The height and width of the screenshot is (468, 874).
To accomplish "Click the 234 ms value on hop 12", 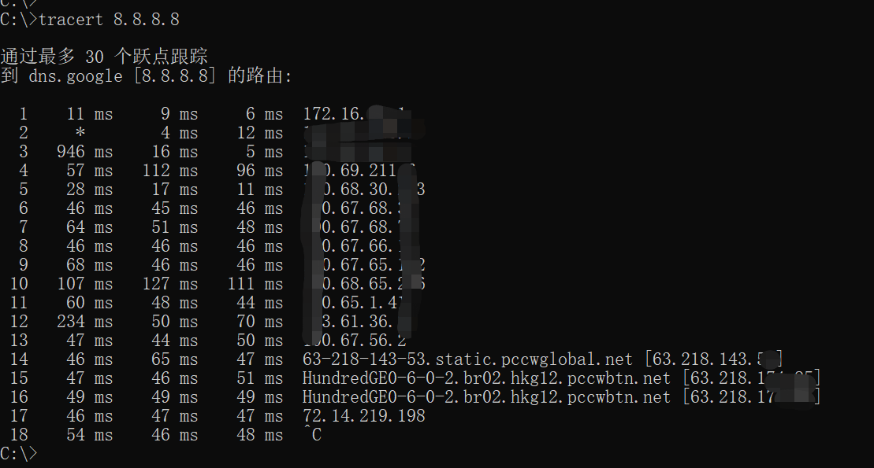I will click(85, 322).
